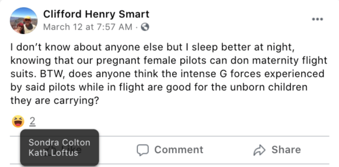Open the three-dot post options menu
The width and height of the screenshot is (339, 167).
(317, 19)
